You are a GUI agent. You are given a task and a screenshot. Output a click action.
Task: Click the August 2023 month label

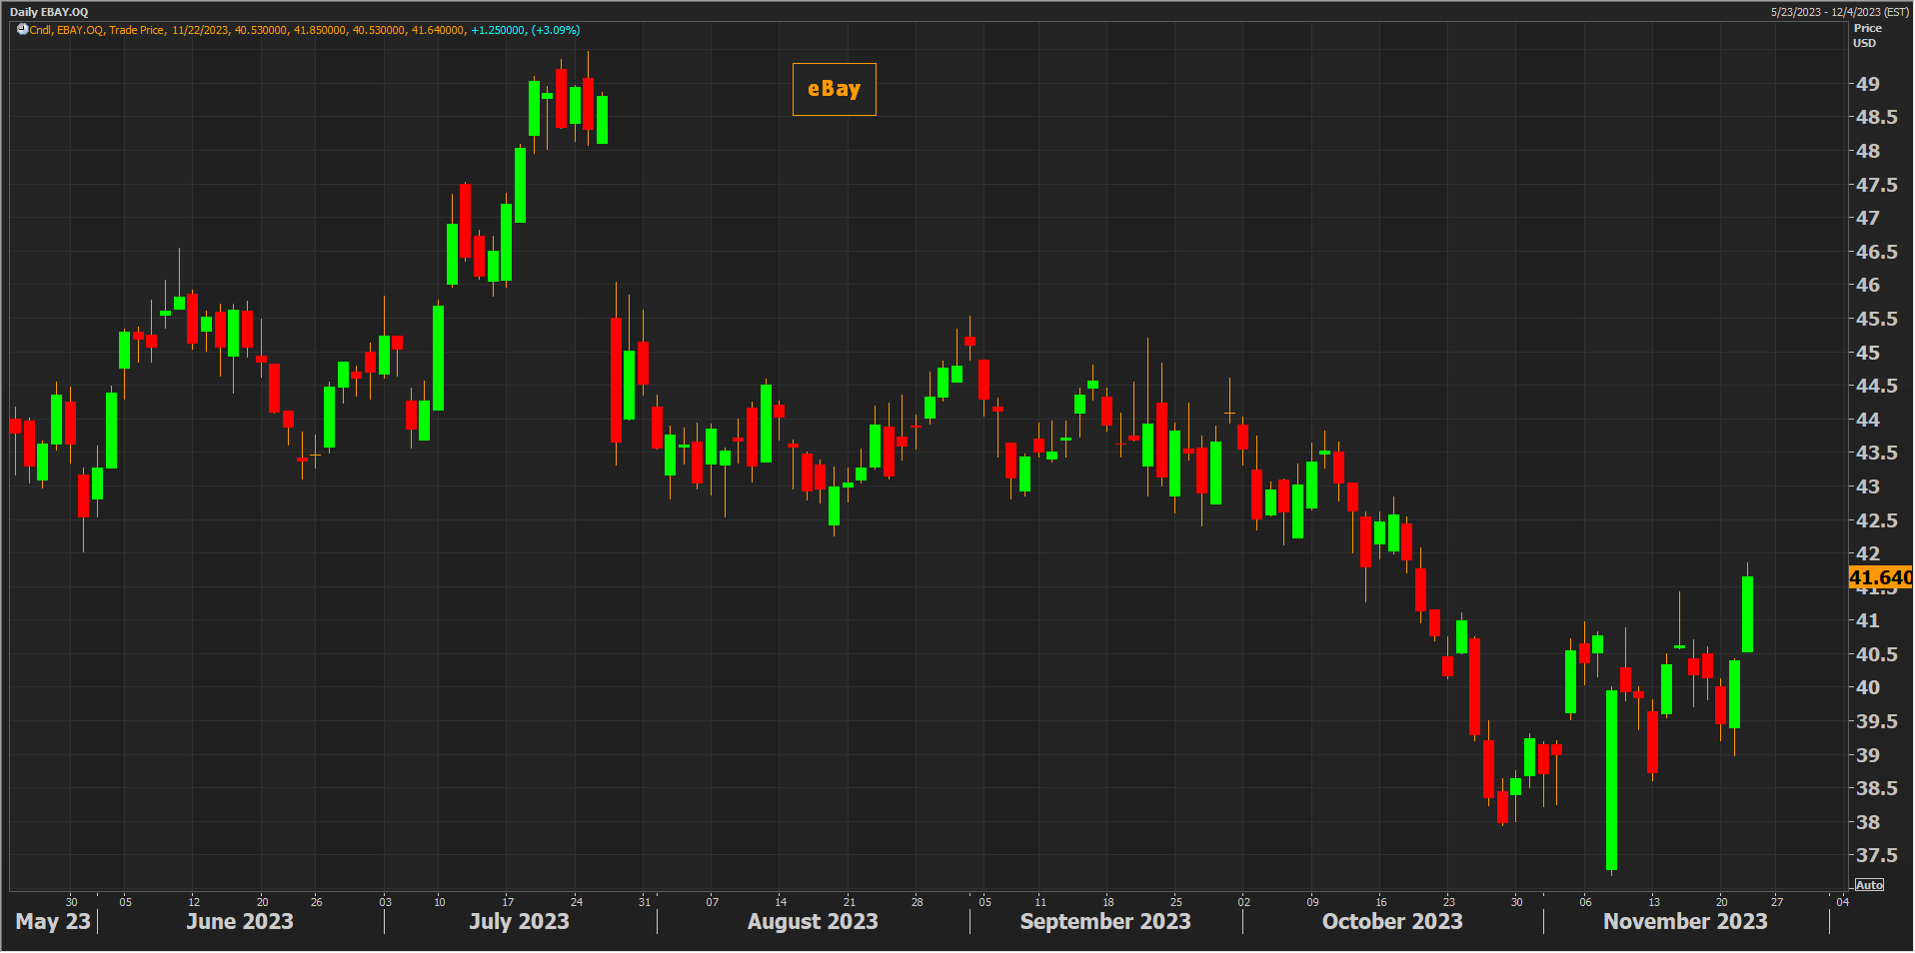(812, 921)
